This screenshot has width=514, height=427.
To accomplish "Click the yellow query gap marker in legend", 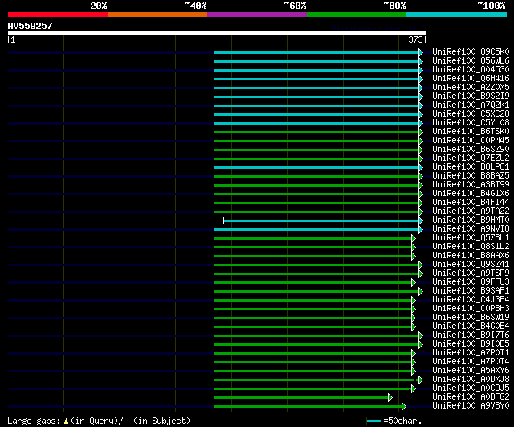I will click(66, 421).
